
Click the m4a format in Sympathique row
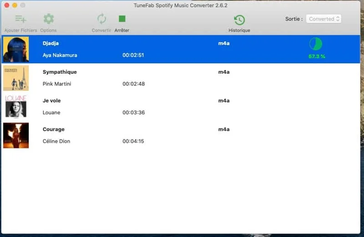click(x=224, y=72)
